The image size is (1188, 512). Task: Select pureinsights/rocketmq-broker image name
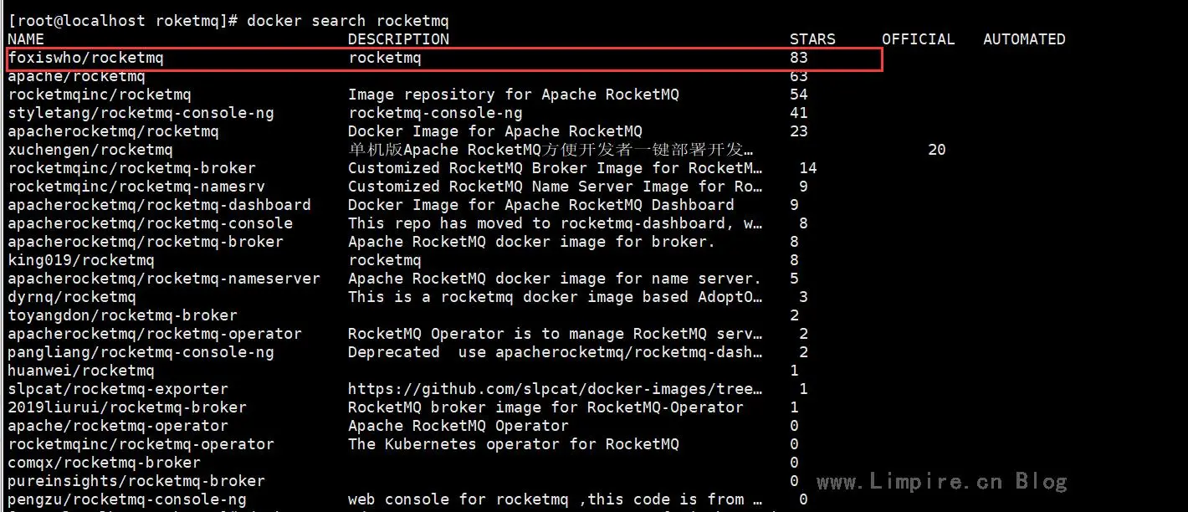click(136, 481)
